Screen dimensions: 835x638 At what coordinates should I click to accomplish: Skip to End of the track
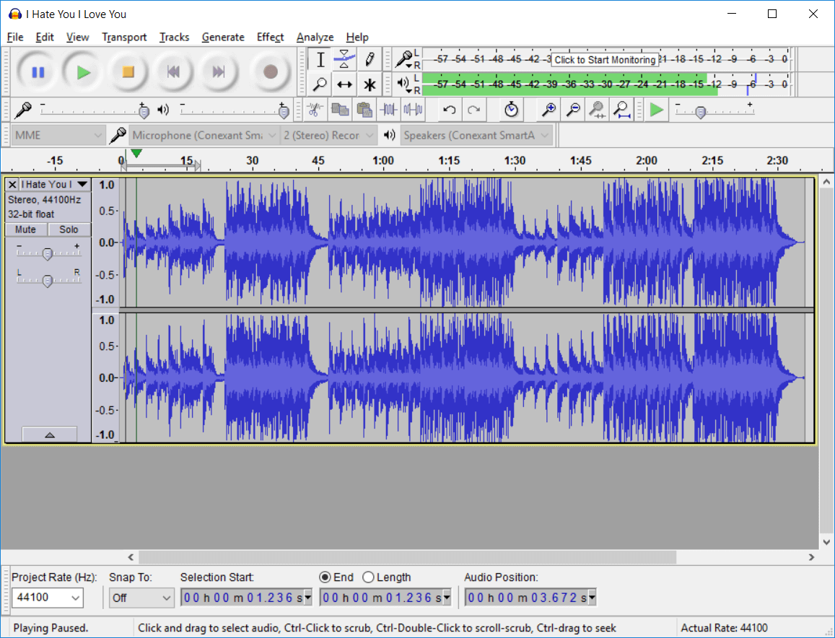218,72
